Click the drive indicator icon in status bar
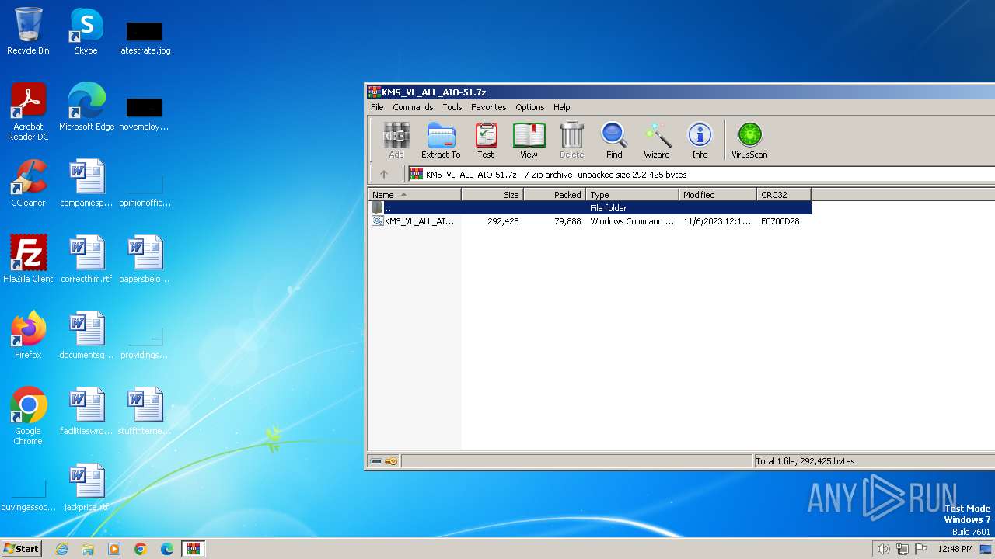This screenshot has width=995, height=559. (376, 461)
